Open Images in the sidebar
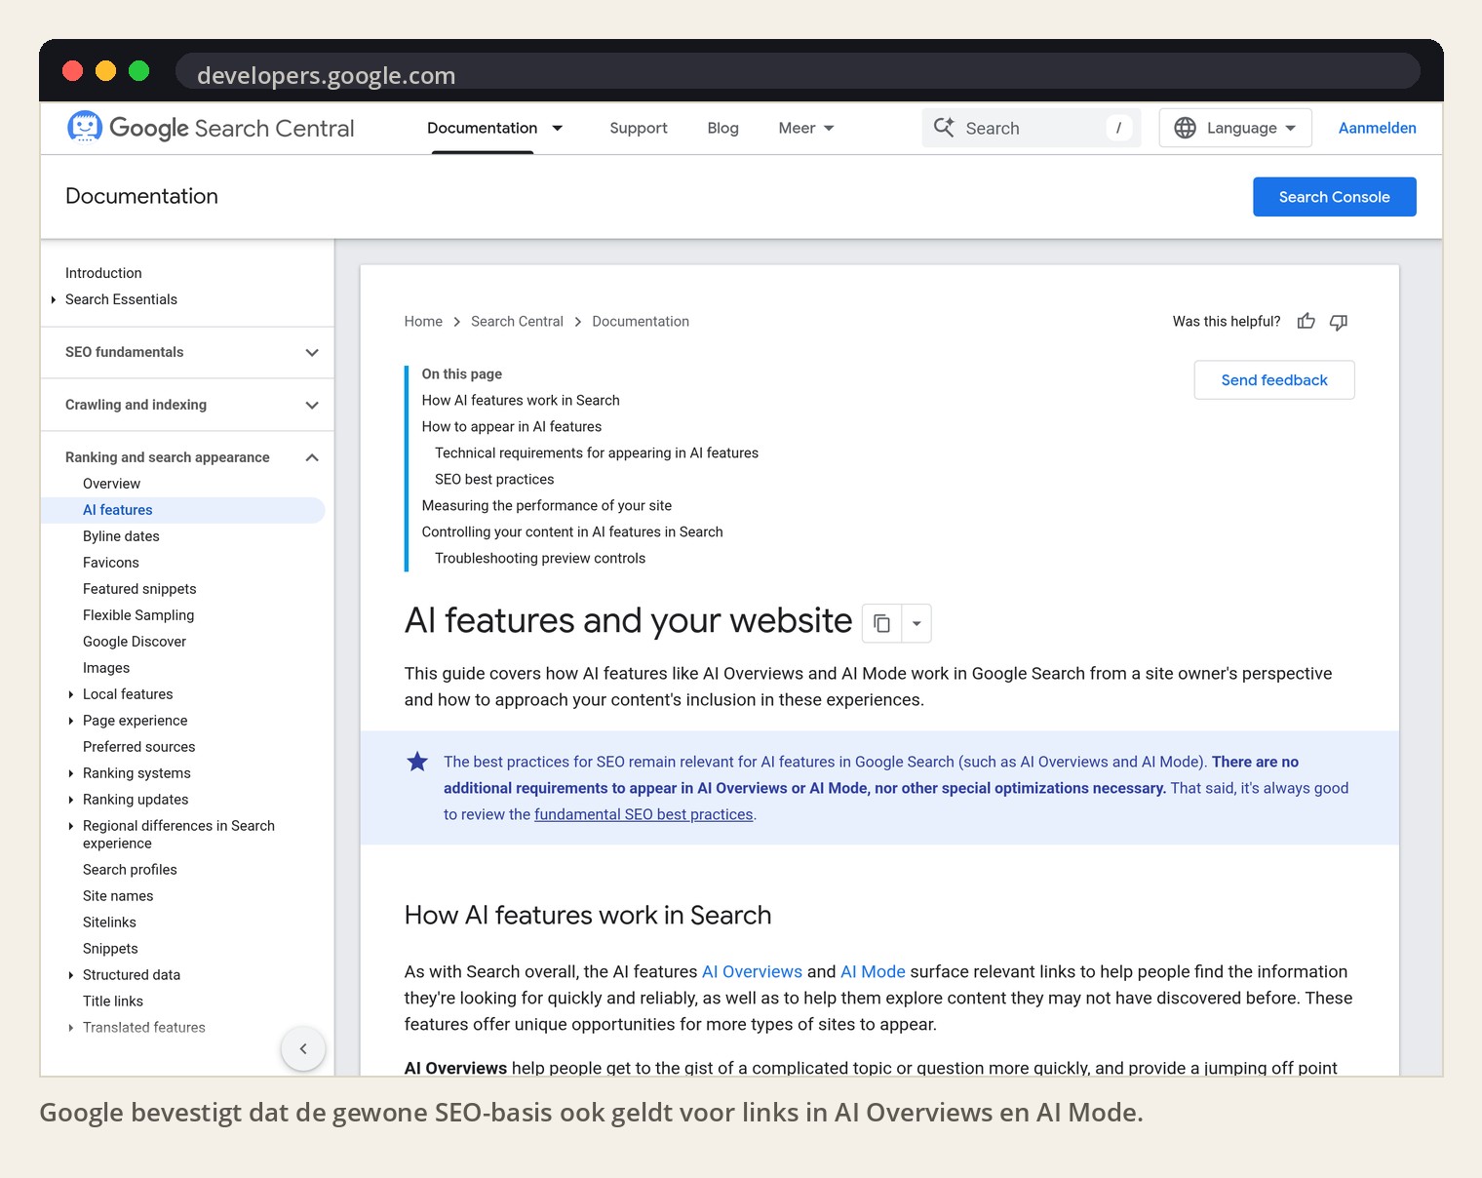This screenshot has height=1178, width=1482. [106, 668]
